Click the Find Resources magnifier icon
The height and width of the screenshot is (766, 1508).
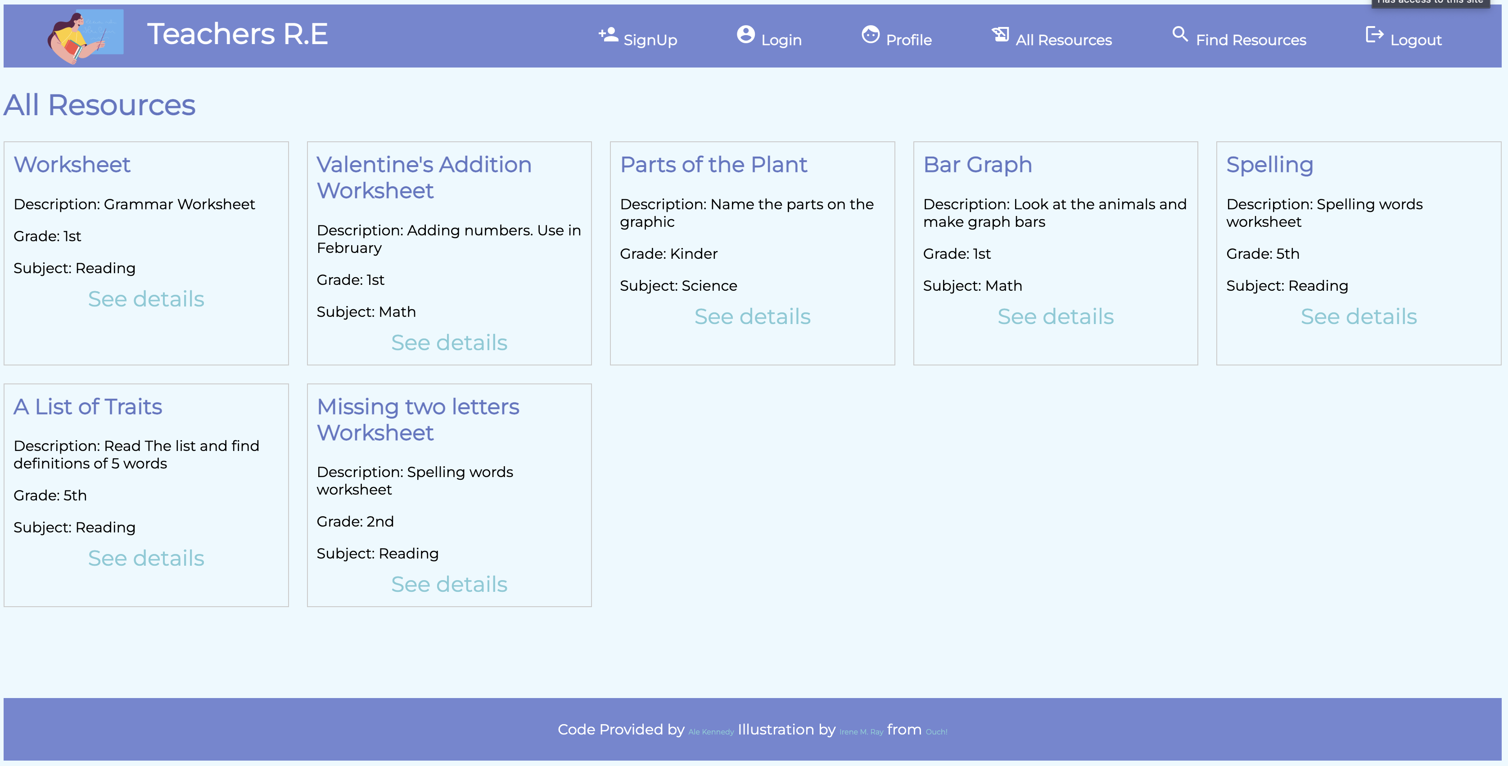coord(1179,35)
